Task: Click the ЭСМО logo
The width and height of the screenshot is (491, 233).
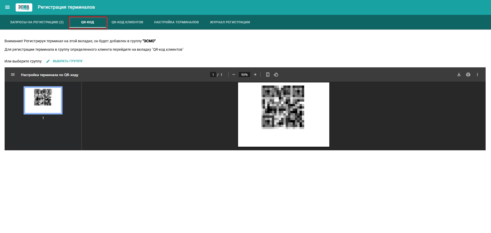Action: pyautogui.click(x=24, y=7)
